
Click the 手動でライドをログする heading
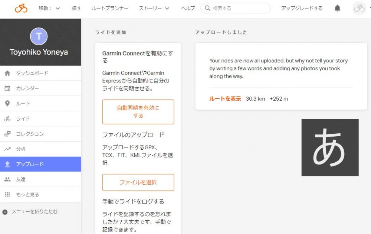(133, 202)
